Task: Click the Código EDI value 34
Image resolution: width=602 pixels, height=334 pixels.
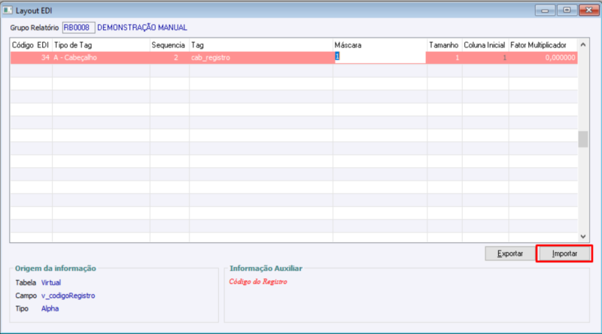Action: pos(45,58)
